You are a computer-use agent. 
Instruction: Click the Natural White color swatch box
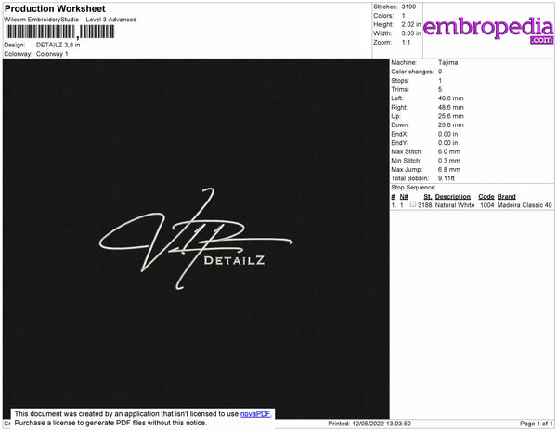point(412,204)
